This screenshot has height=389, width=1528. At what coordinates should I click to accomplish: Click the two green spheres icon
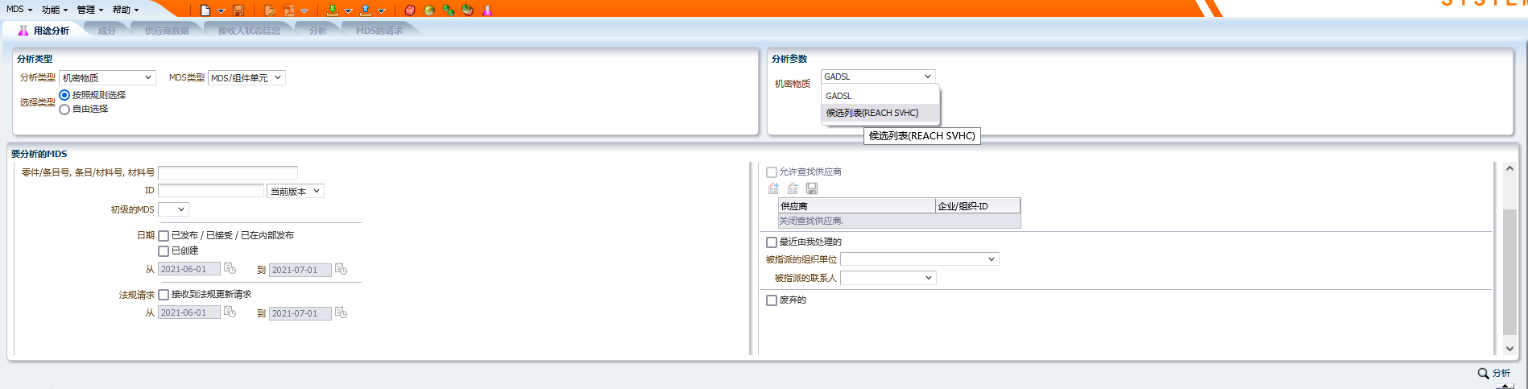(449, 10)
